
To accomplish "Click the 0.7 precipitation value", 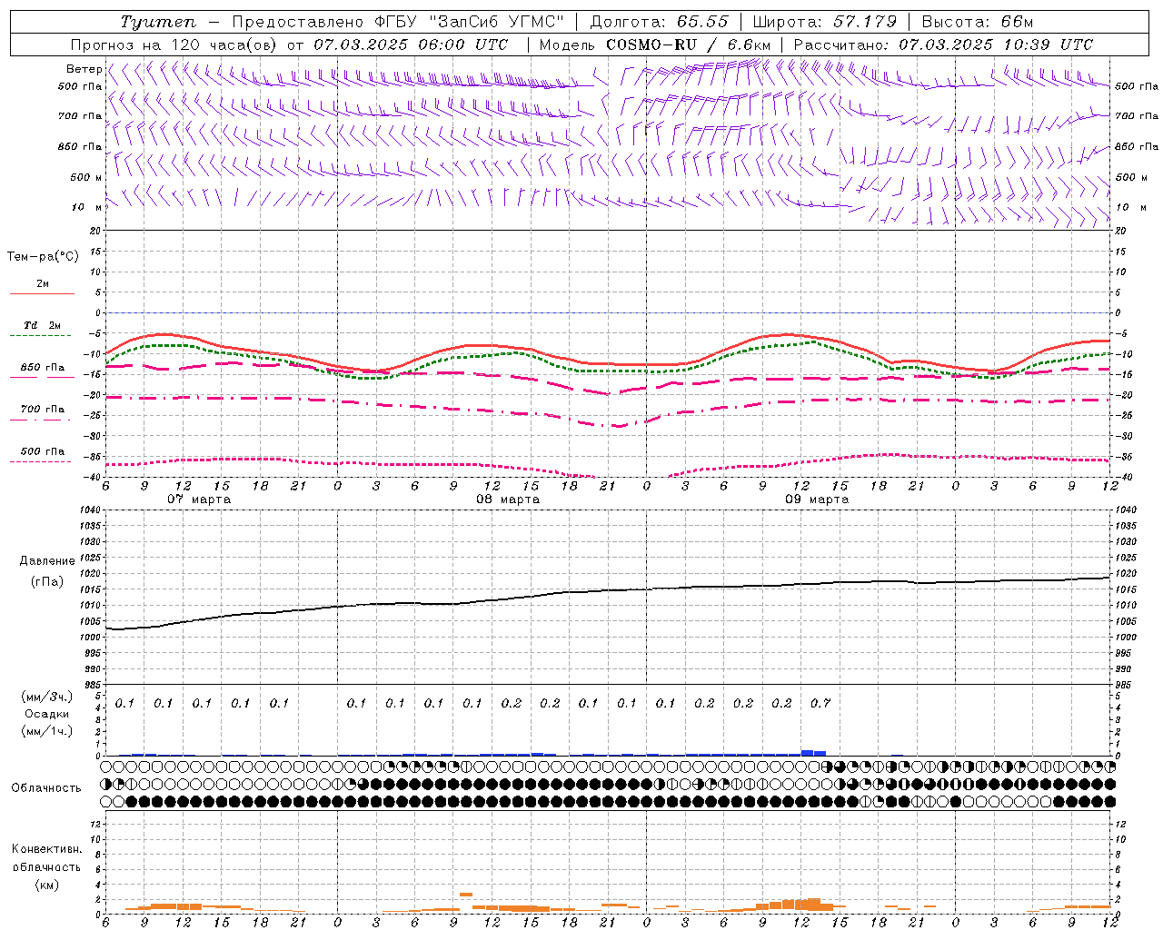I will pos(820,703).
